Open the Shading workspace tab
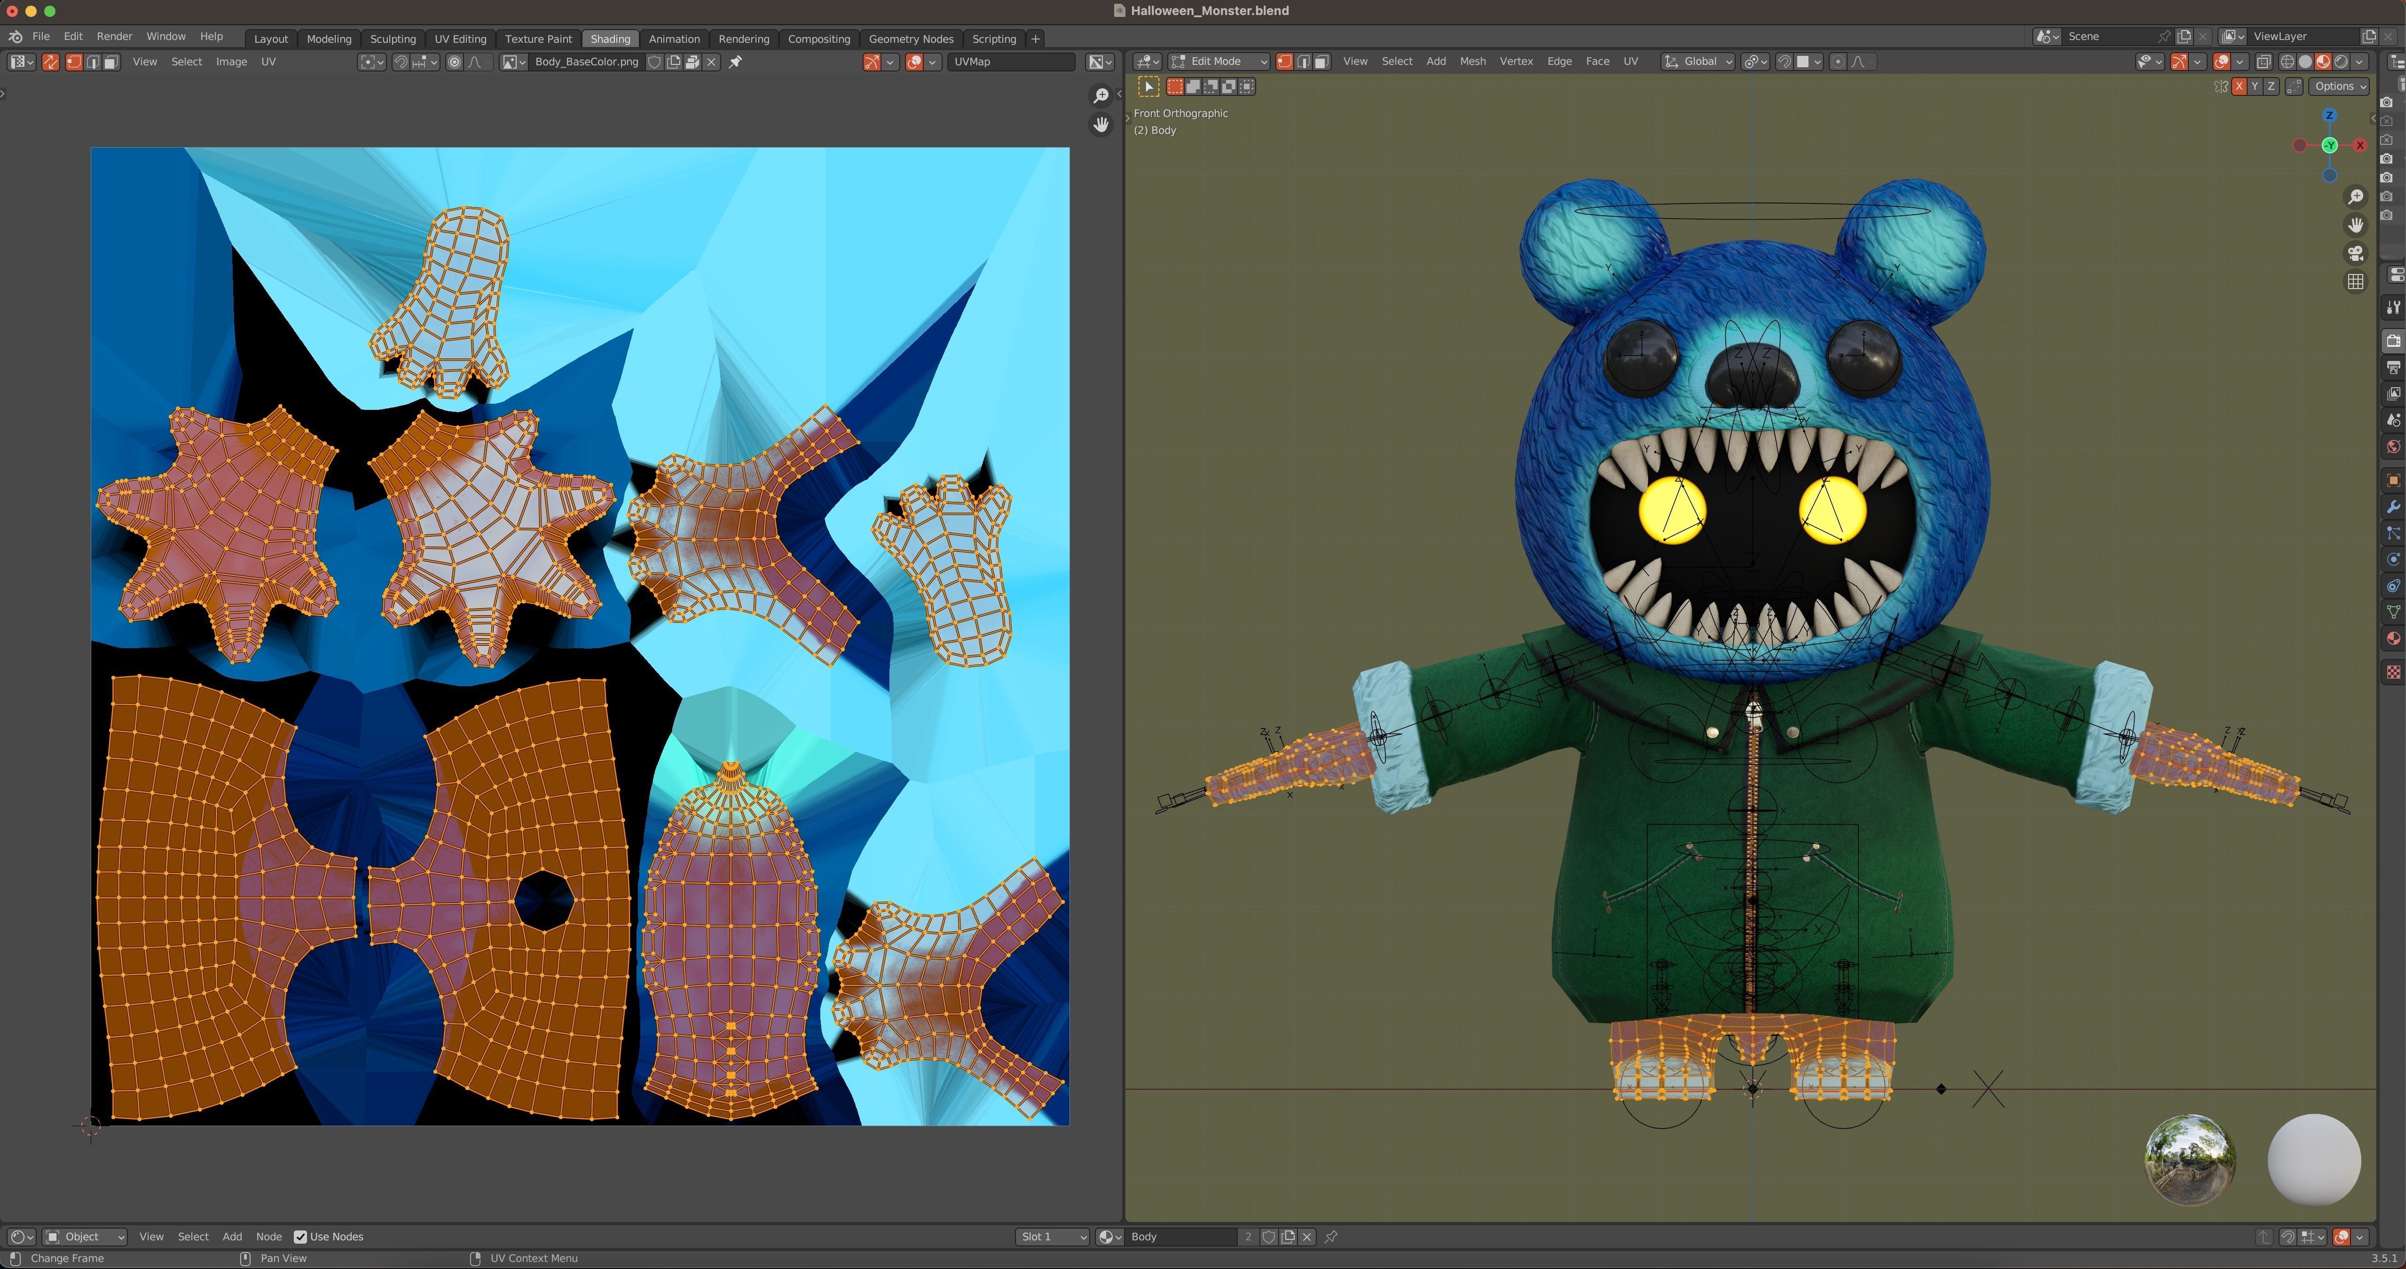The image size is (2406, 1269). pos(610,38)
